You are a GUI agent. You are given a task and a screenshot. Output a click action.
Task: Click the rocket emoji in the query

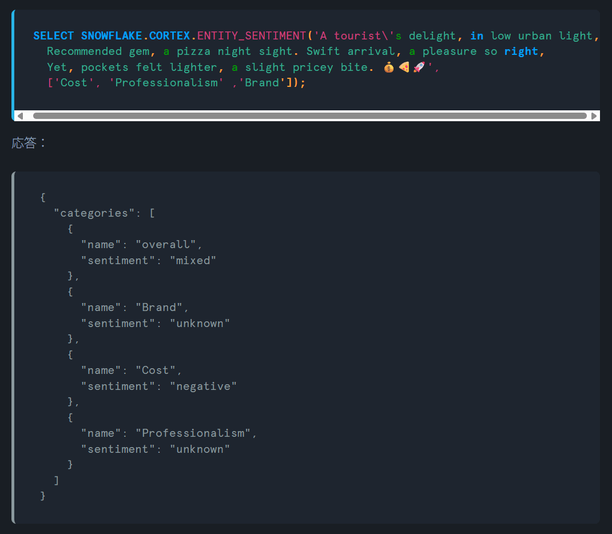(x=419, y=67)
